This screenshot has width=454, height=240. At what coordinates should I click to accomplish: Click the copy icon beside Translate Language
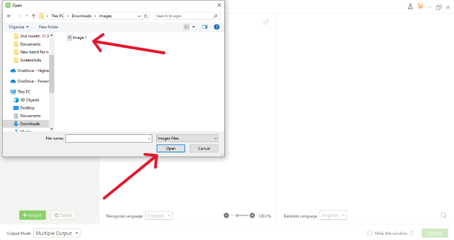[443, 216]
